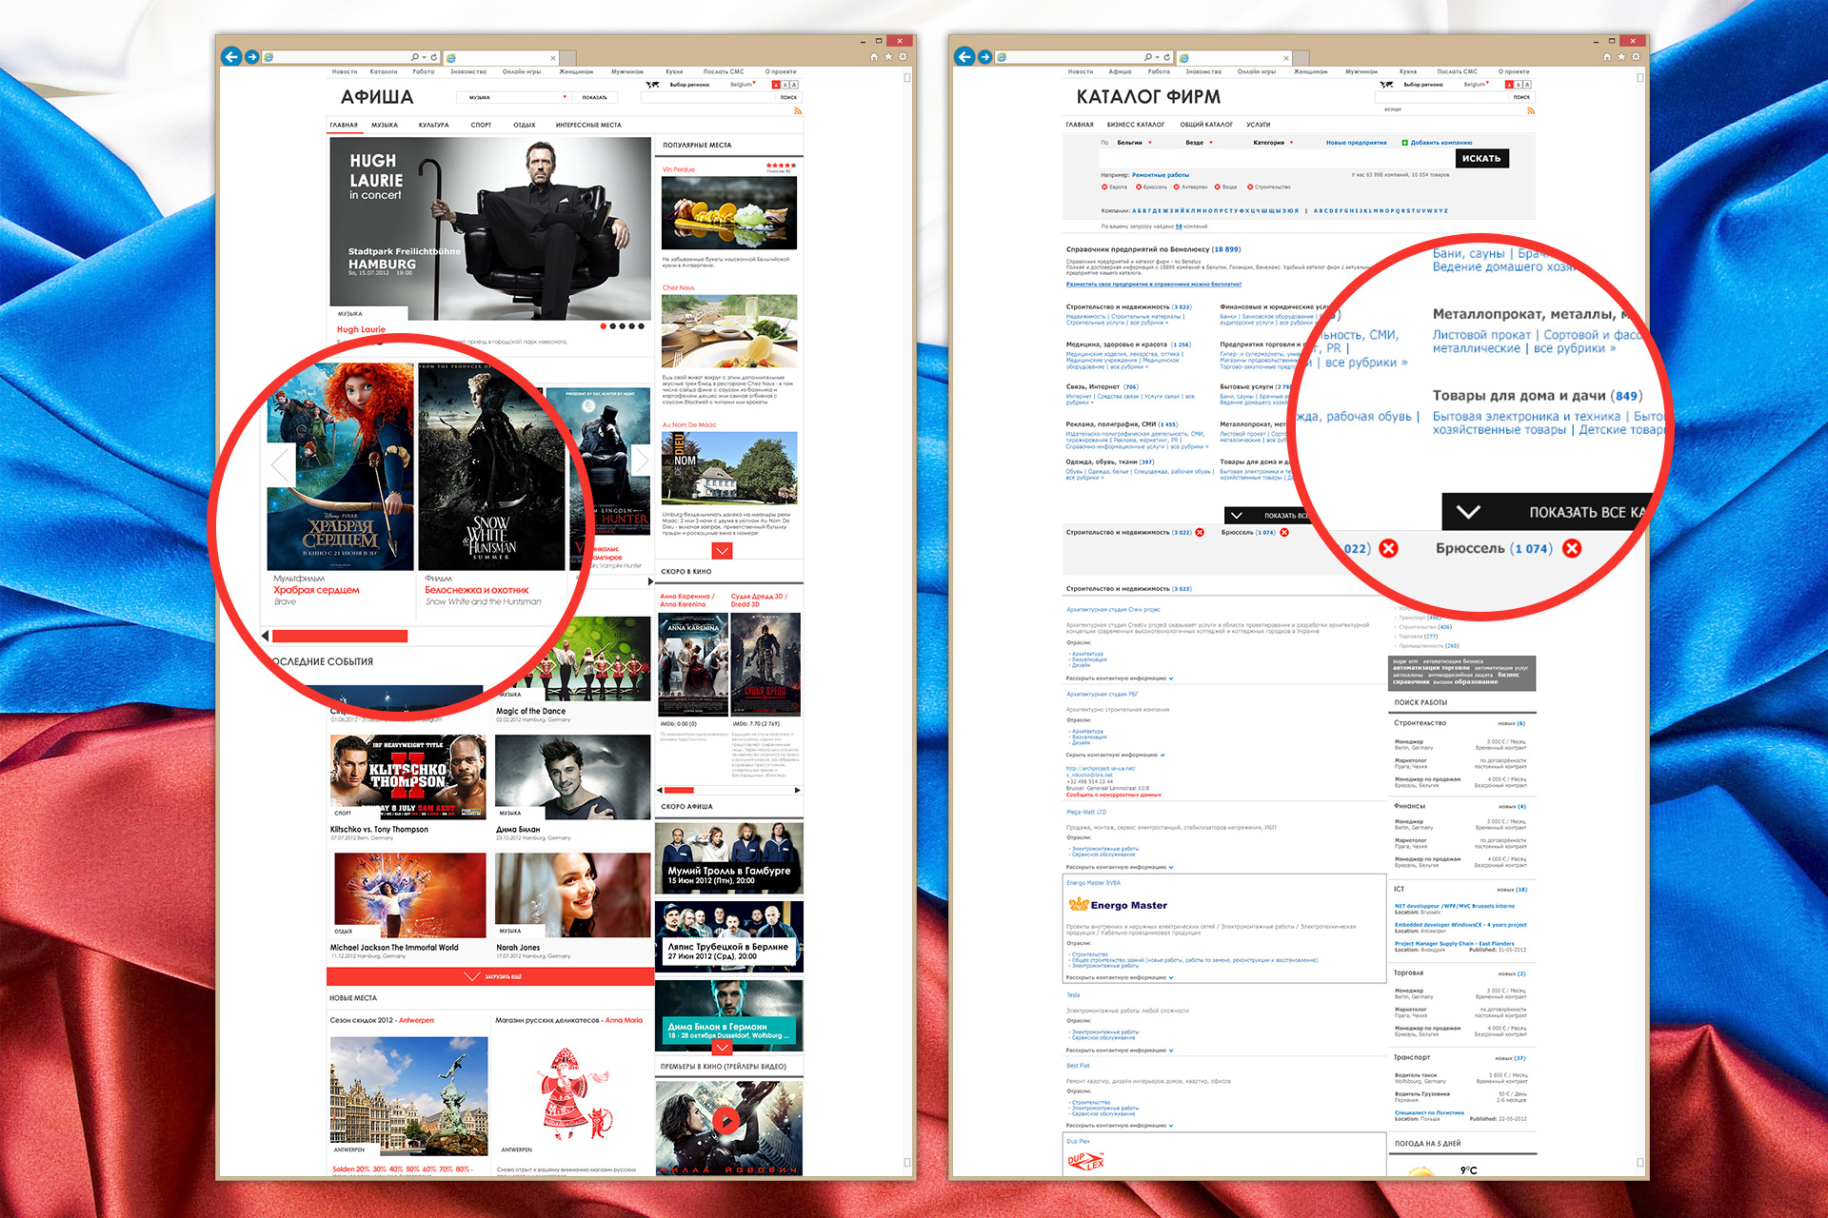
Task: Click refresh icon in left address bar
Action: (x=434, y=58)
